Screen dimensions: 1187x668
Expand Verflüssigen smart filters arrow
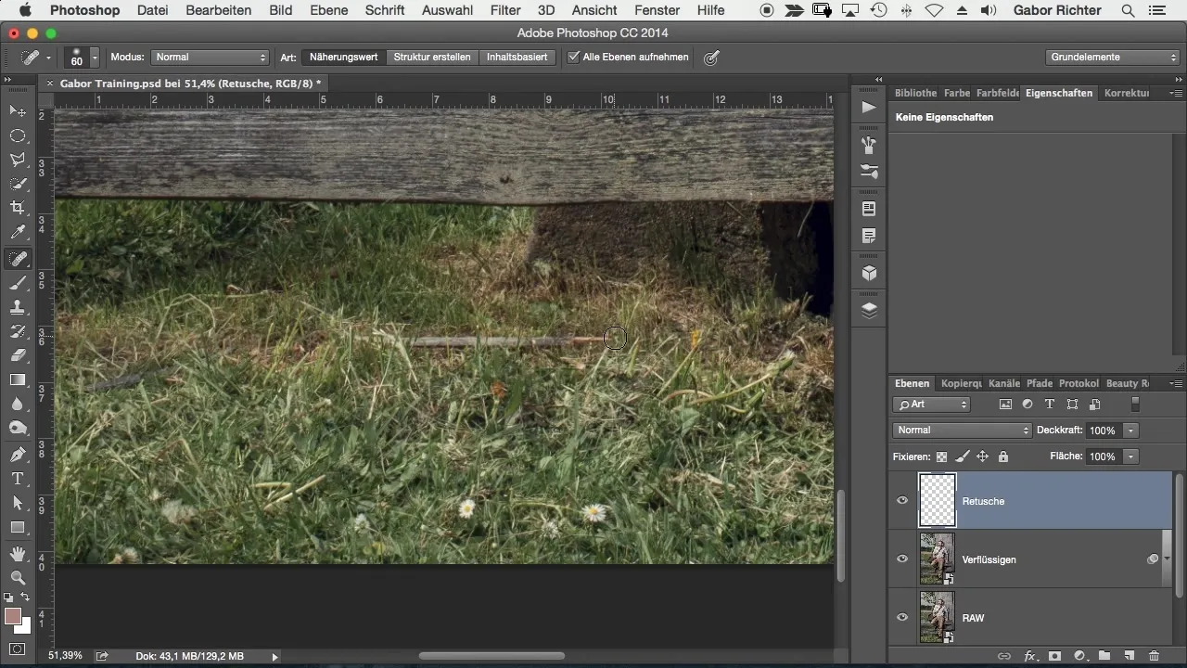(x=1167, y=559)
